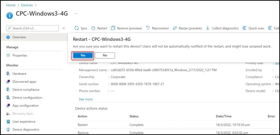
Task: Click the Status column header
Action: tap(134, 116)
